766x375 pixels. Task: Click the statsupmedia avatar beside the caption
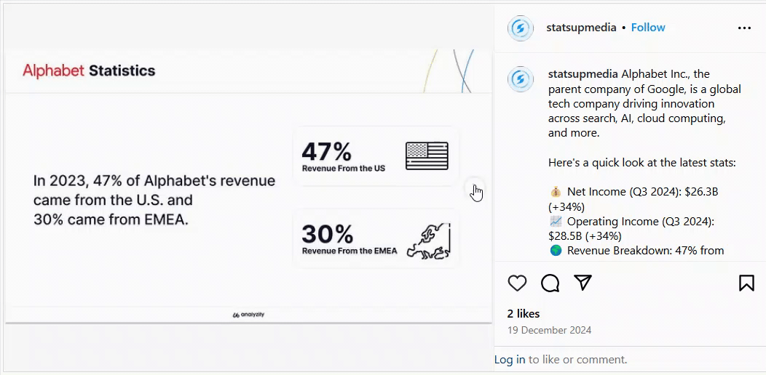[x=521, y=79]
